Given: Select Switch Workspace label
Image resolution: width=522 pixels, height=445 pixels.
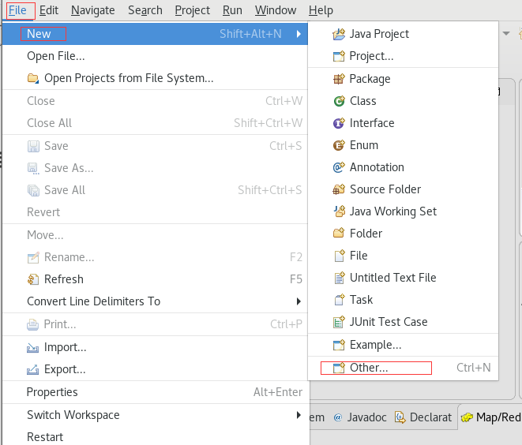Looking at the screenshot, I should click(73, 415).
